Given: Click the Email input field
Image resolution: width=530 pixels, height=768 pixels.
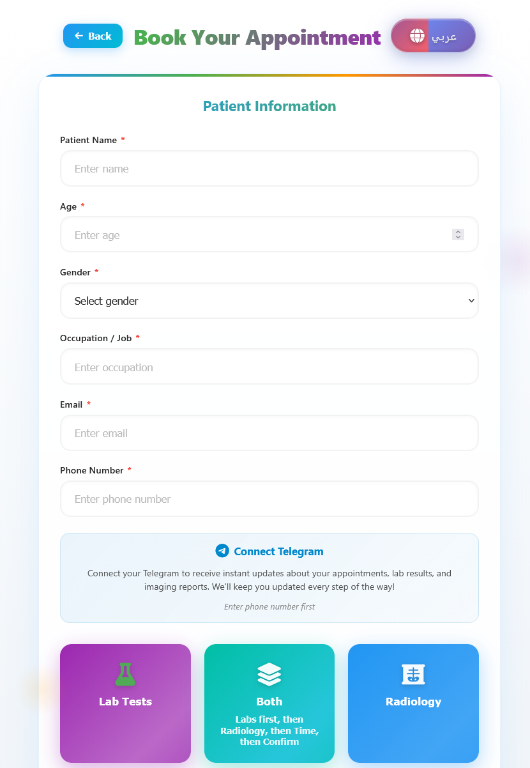Looking at the screenshot, I should 269,433.
